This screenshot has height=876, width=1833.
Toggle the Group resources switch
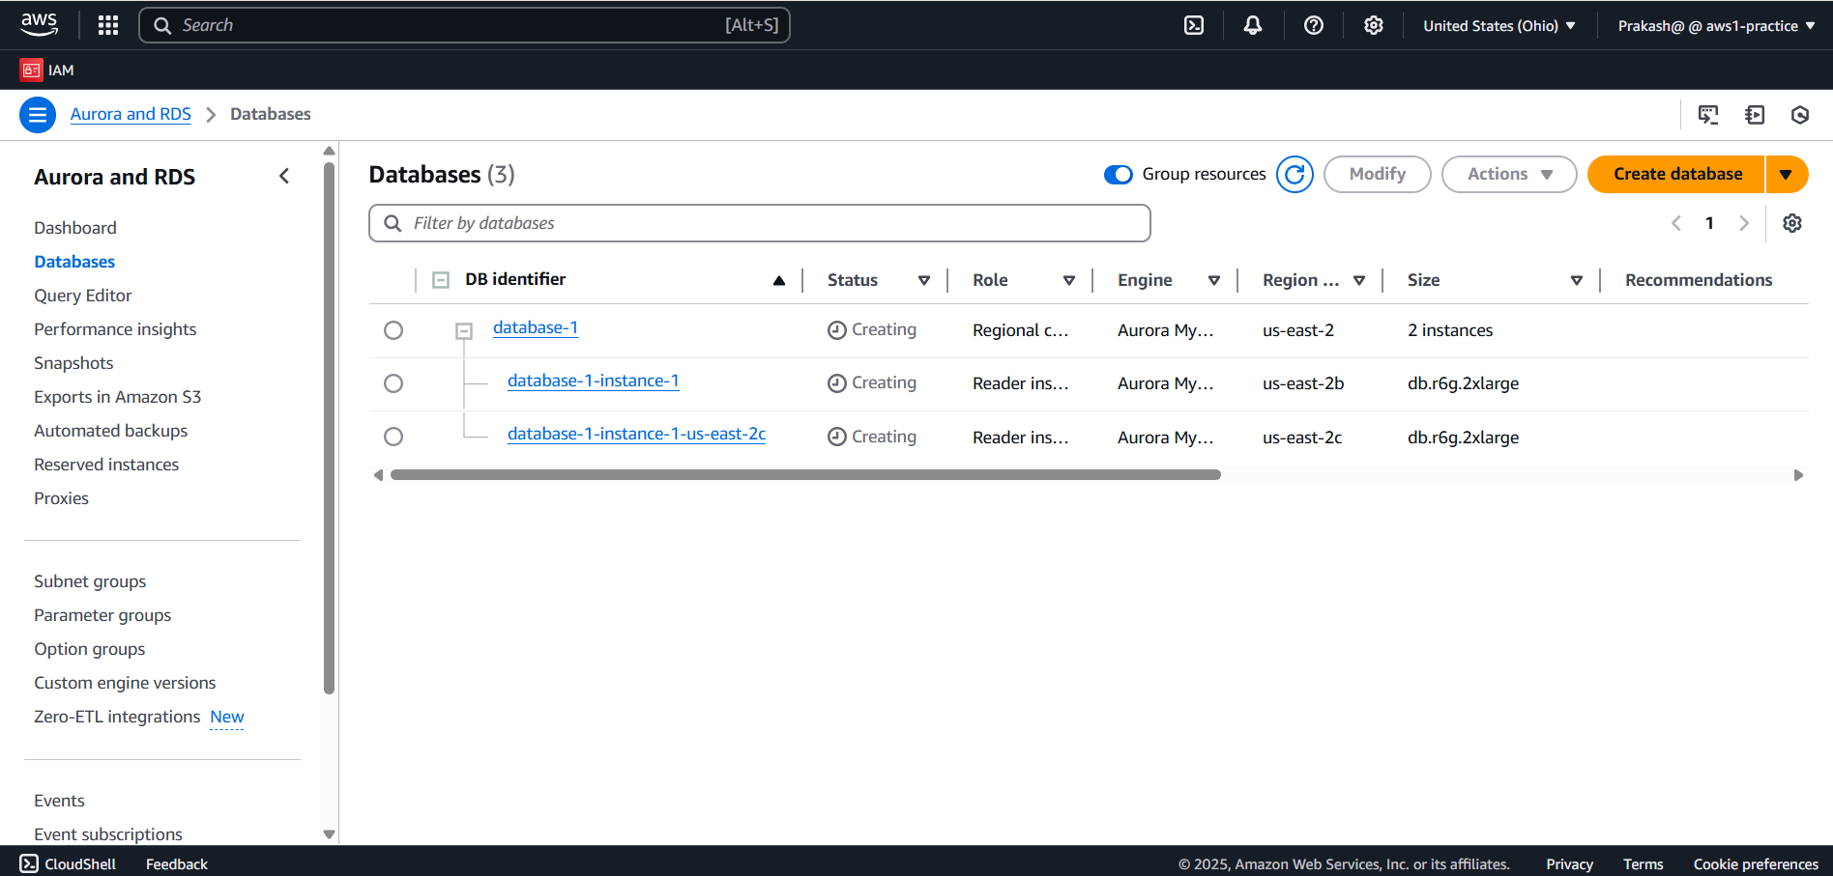point(1119,174)
